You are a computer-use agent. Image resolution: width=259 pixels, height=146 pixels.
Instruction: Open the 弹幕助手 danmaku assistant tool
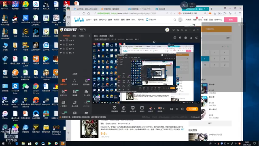pos(64,82)
